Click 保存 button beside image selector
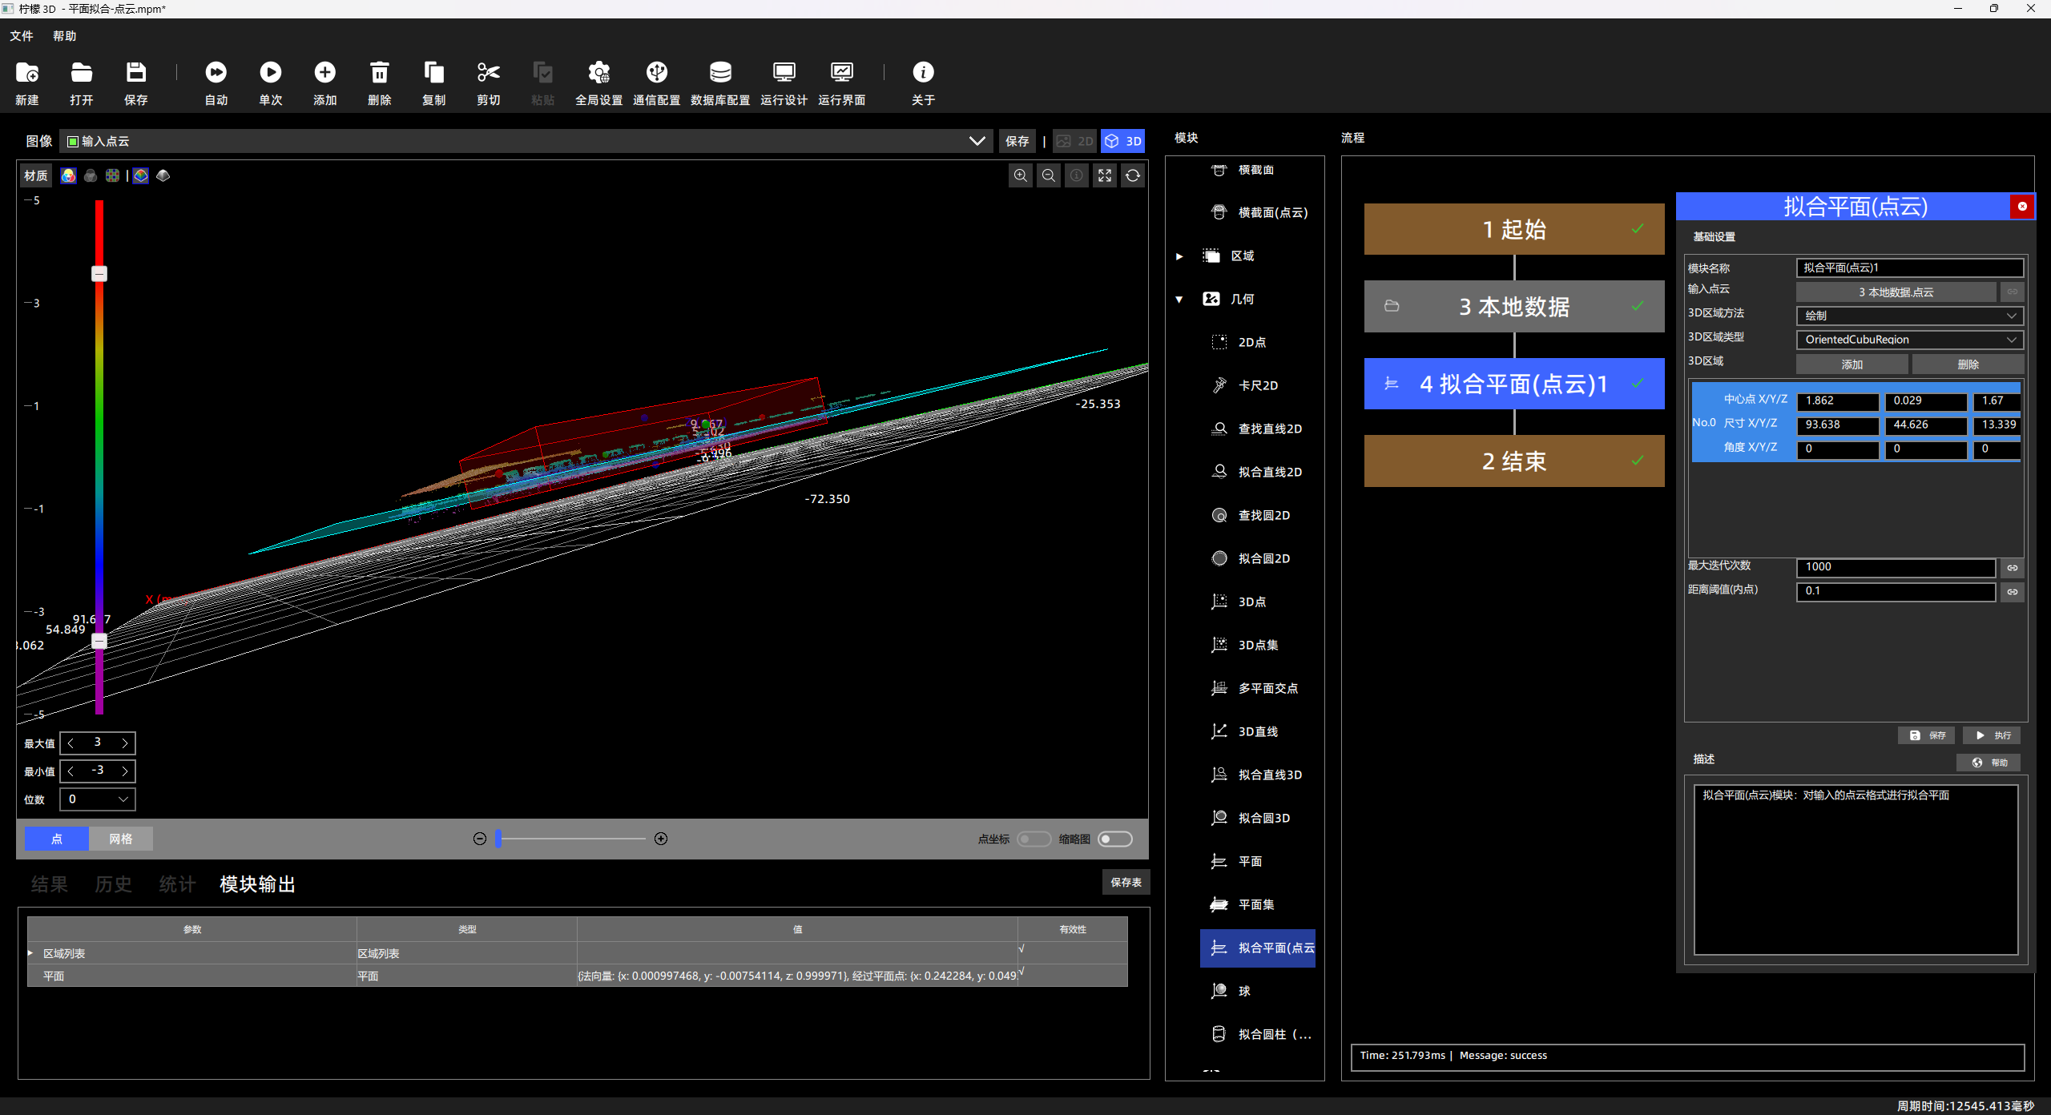Screen dimensions: 2051x1115 coord(1017,141)
